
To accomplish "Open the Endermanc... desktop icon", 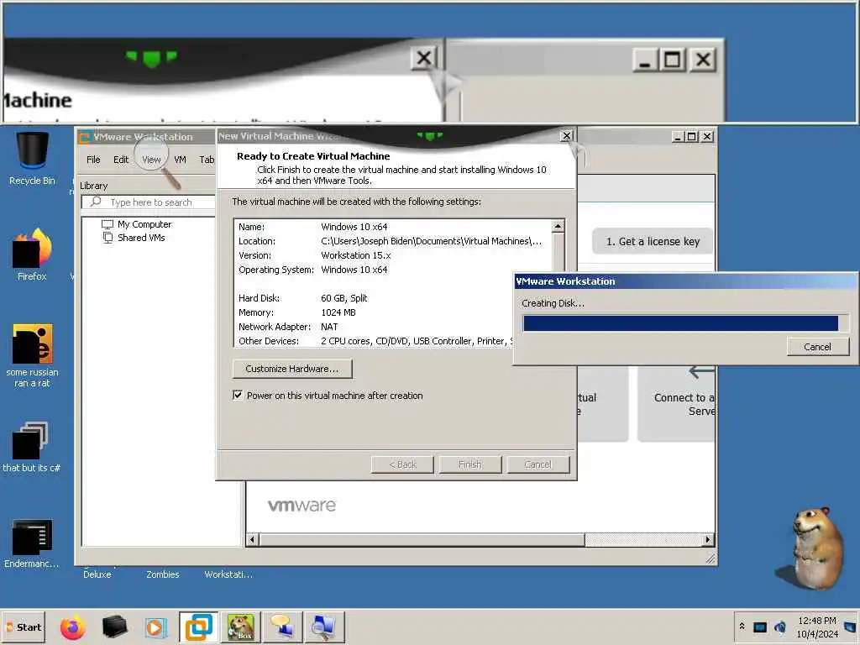I will (32, 543).
